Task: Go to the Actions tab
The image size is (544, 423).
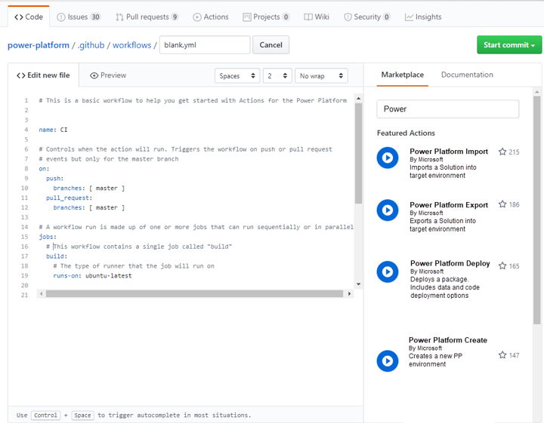Action: (x=211, y=17)
